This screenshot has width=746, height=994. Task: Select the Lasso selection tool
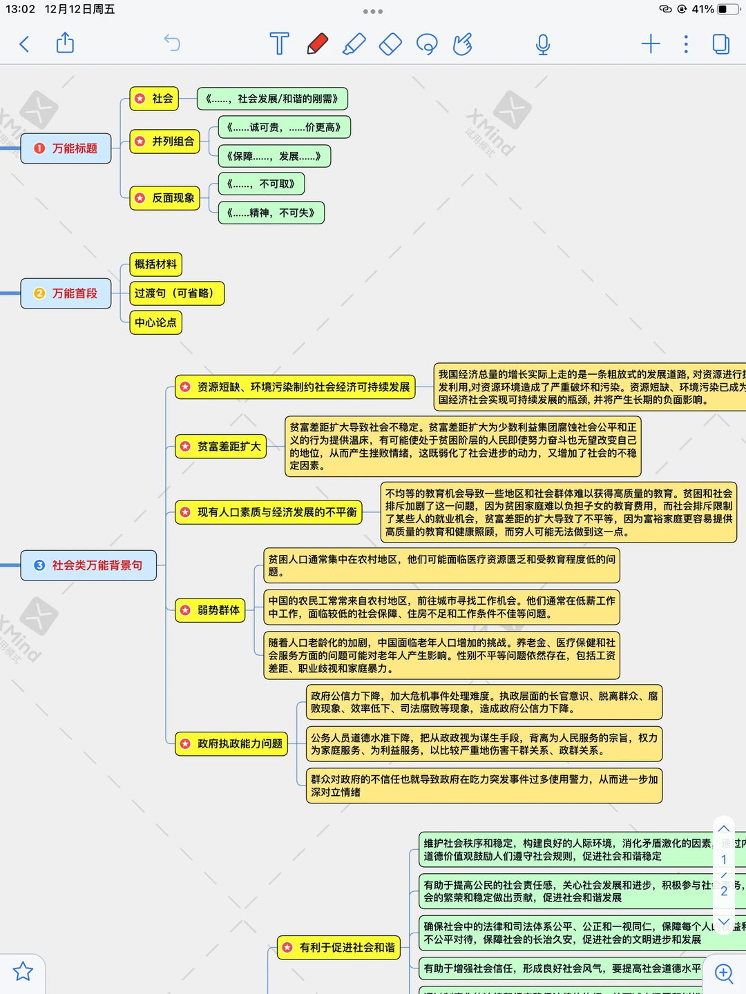pyautogui.click(x=427, y=43)
